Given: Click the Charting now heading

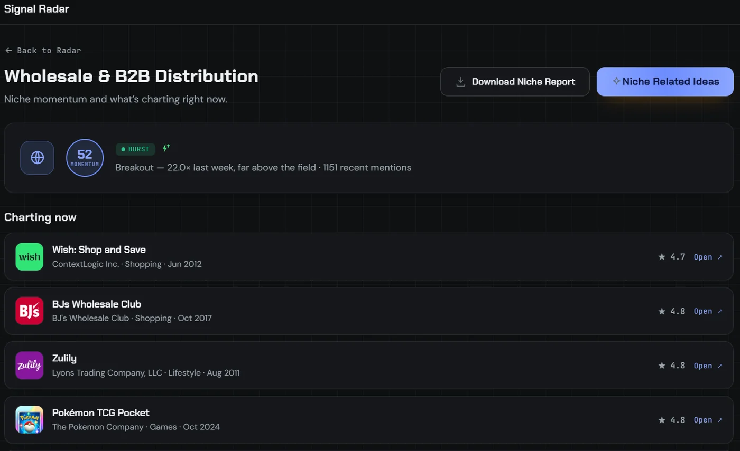Looking at the screenshot, I should coord(40,217).
